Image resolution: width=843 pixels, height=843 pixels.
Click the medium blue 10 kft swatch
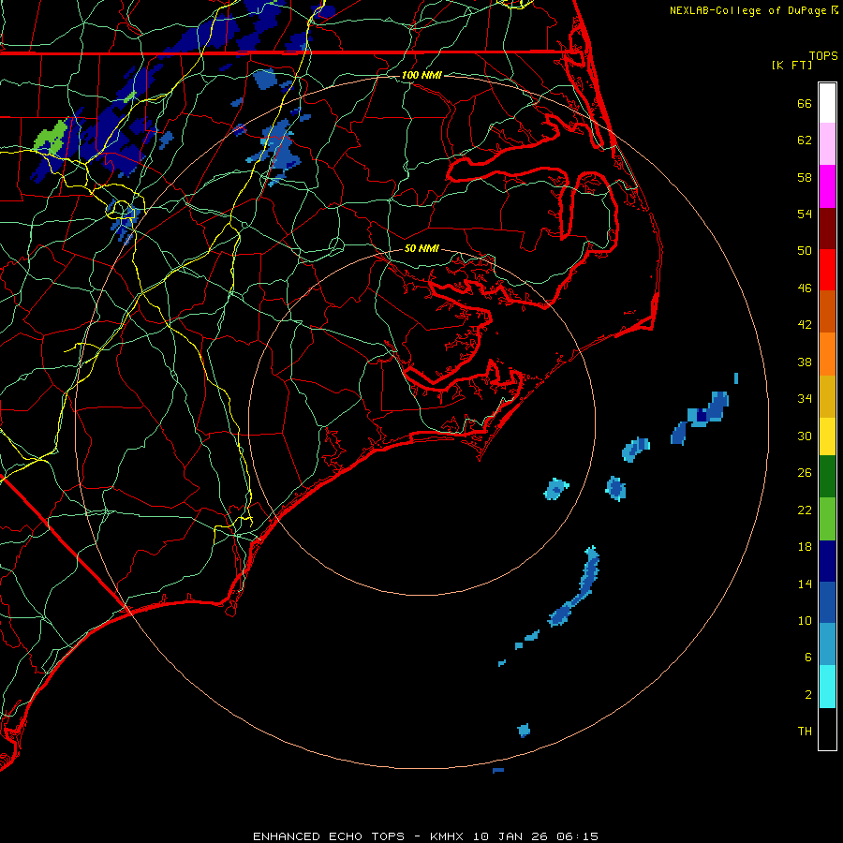[x=827, y=602]
